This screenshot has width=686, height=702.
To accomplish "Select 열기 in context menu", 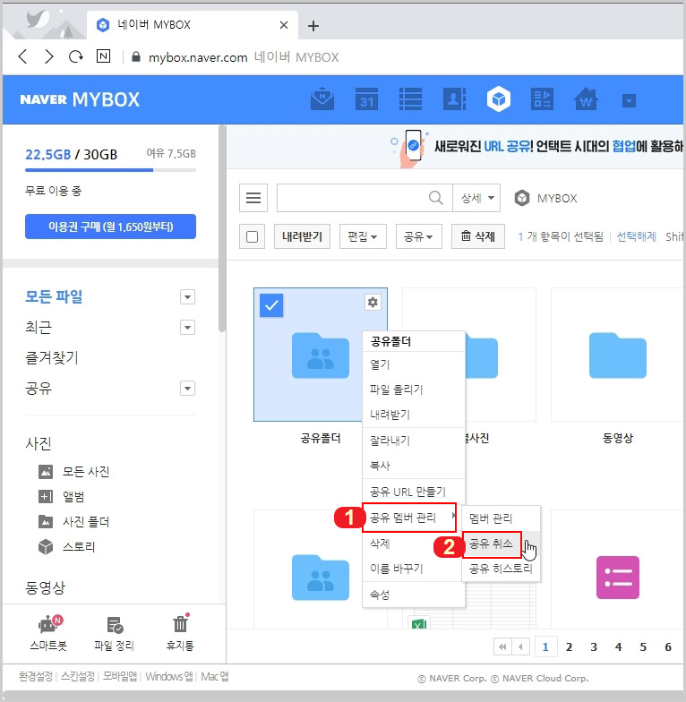I will pos(414,364).
